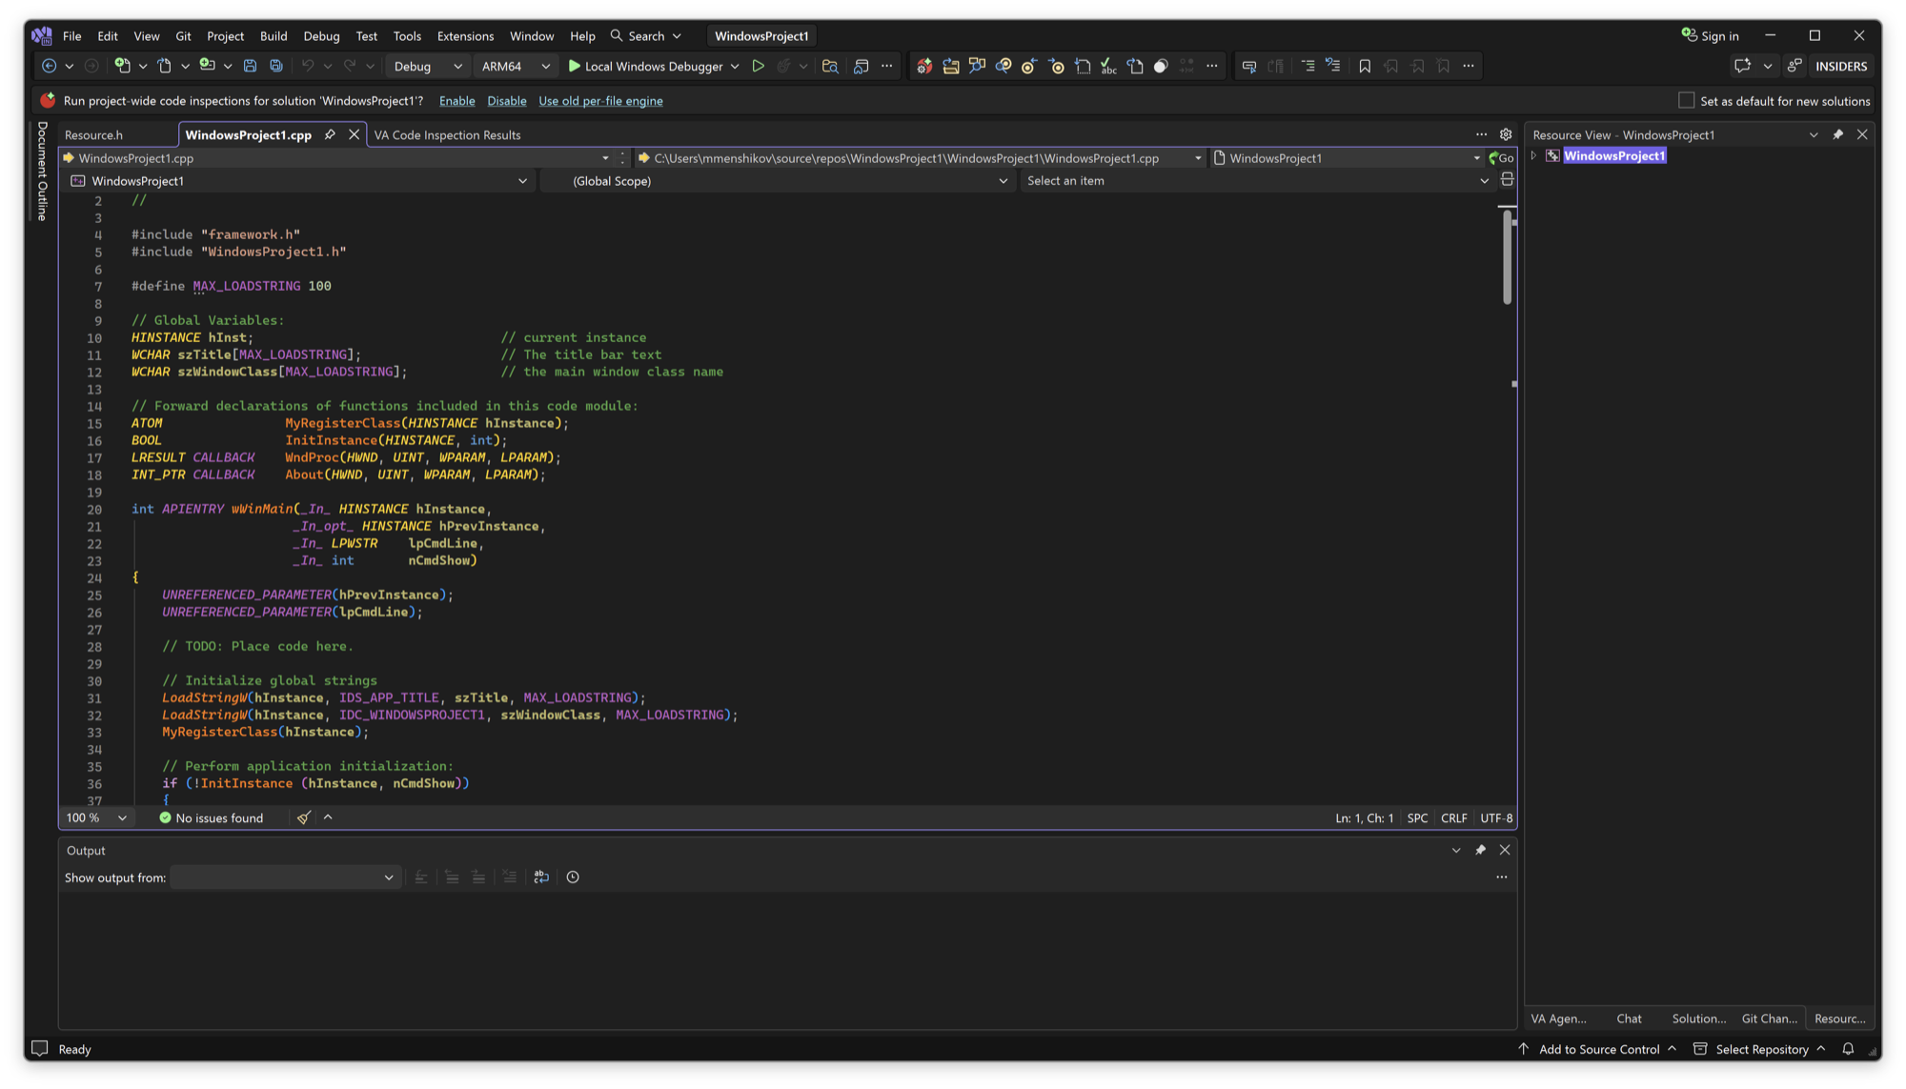This screenshot has width=1906, height=1089.
Task: Click the INSIDERS badge button
Action: 1841,66
